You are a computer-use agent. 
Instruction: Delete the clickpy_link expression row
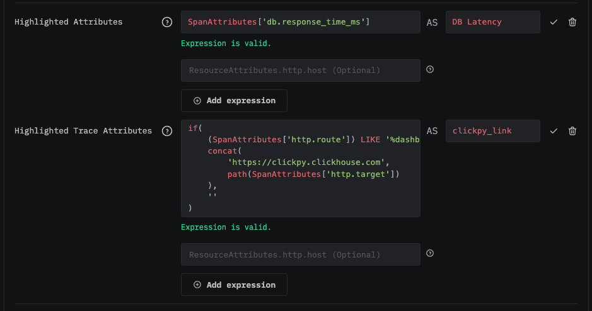coord(572,131)
